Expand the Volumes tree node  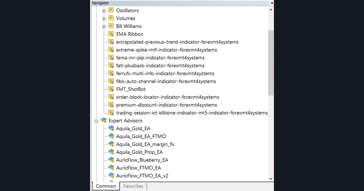click(104, 18)
